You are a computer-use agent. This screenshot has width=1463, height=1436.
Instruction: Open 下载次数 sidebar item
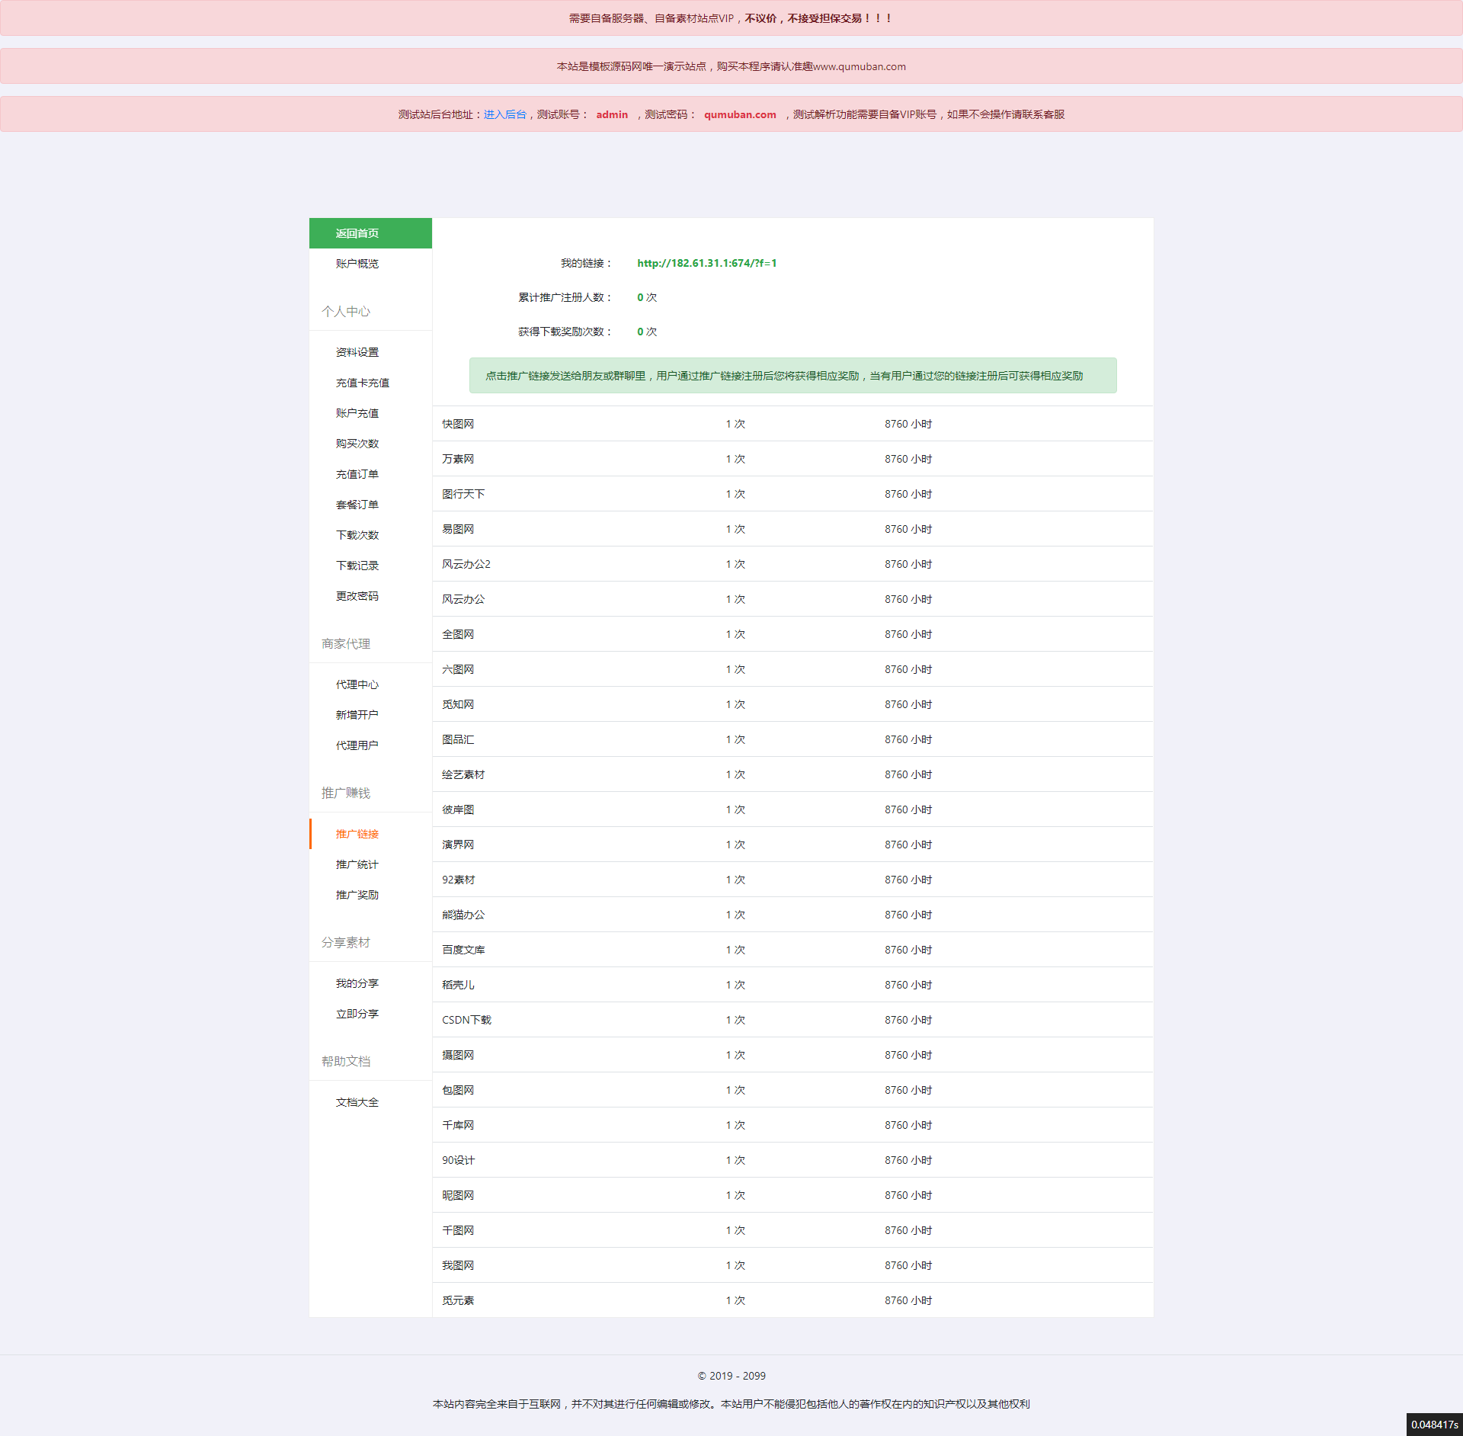pyautogui.click(x=357, y=535)
